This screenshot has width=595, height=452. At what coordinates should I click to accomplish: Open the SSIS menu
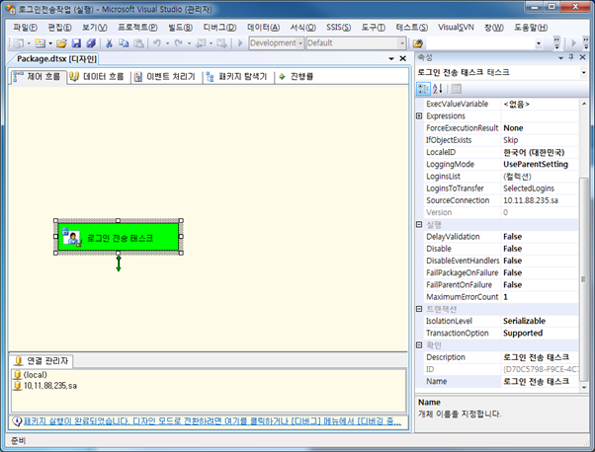(338, 28)
